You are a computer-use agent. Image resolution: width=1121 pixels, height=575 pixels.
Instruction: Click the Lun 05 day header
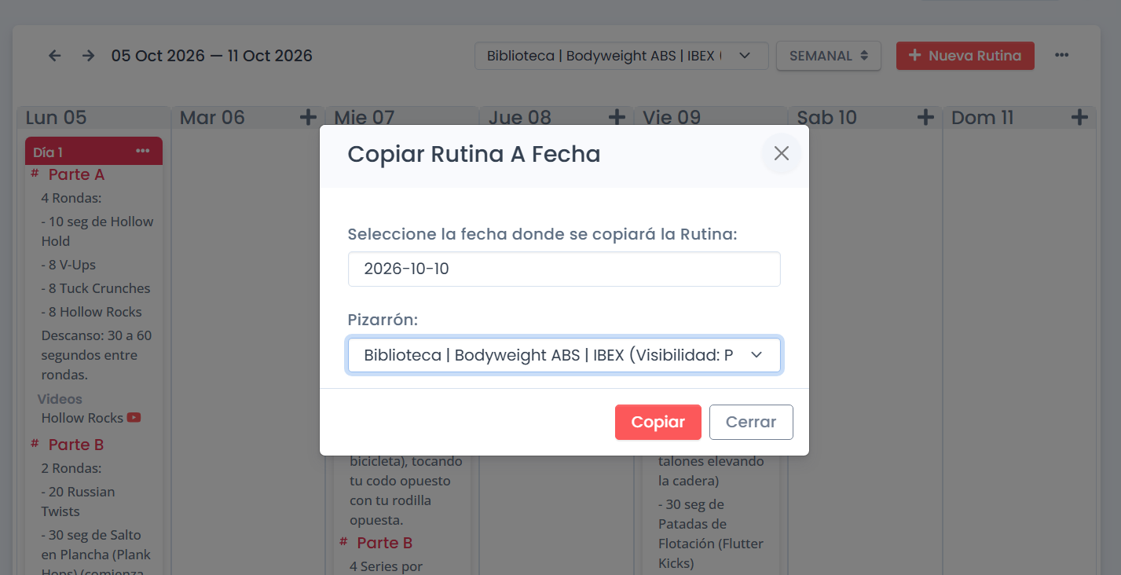click(x=56, y=118)
